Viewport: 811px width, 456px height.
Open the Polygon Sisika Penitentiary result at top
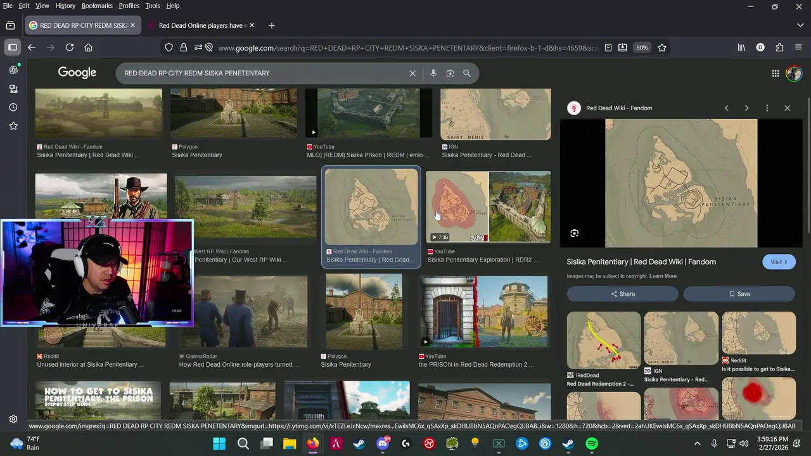[x=234, y=113]
